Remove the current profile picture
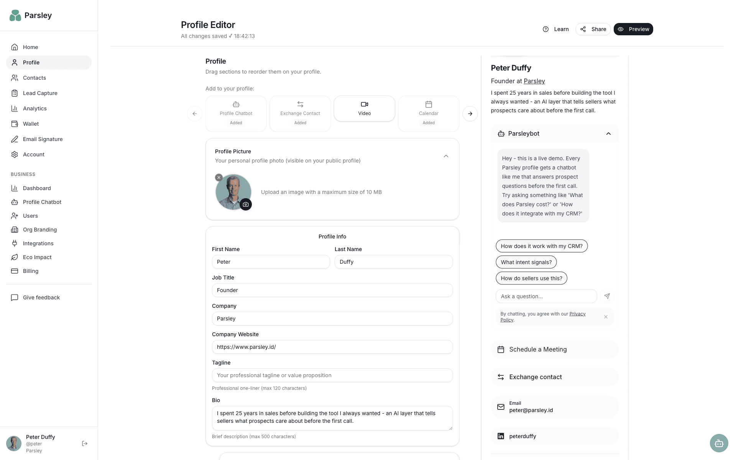The width and height of the screenshot is (736, 460). click(219, 177)
